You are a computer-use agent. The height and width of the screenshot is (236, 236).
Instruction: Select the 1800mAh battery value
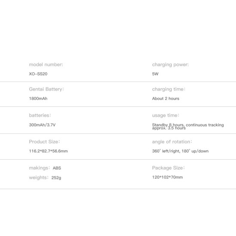(x=38, y=99)
